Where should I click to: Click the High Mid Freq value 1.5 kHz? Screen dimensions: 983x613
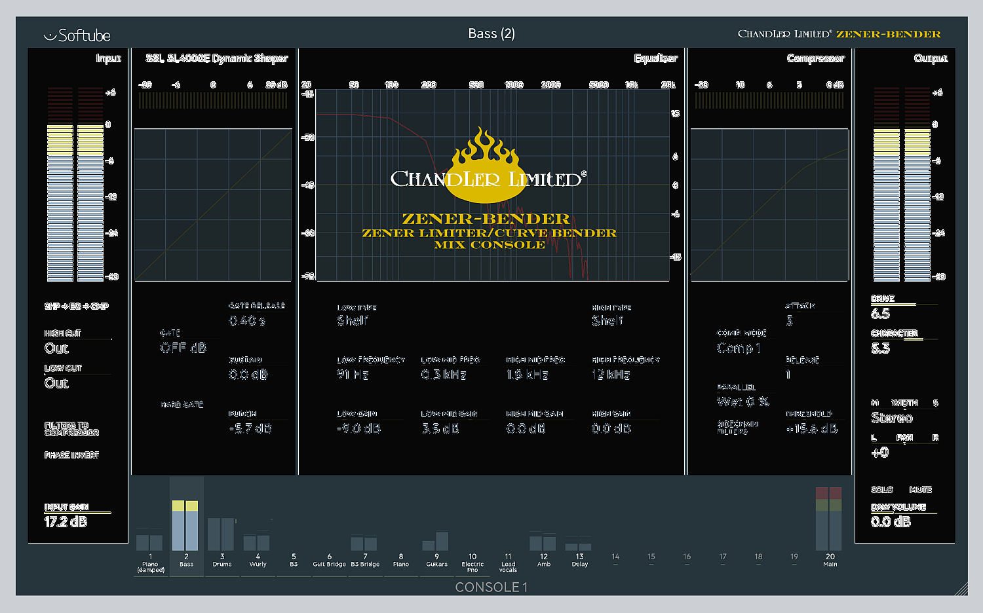(527, 375)
